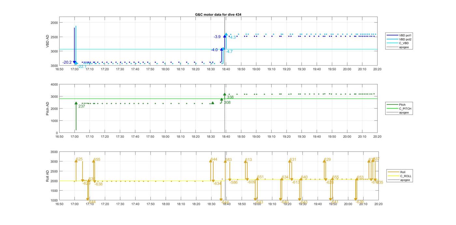Click the 18:00 tick under the VBD plot
The width and height of the screenshot is (456, 225).
tap(165, 69)
